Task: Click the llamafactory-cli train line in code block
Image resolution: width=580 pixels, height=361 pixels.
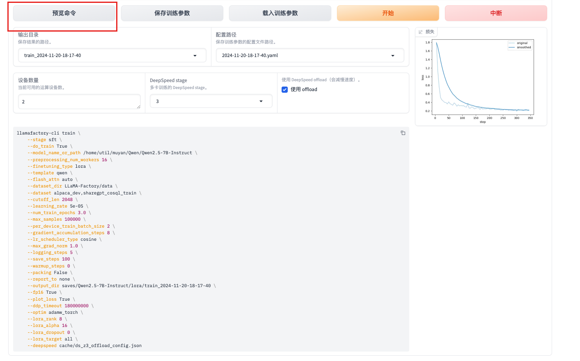Action: 46,133
